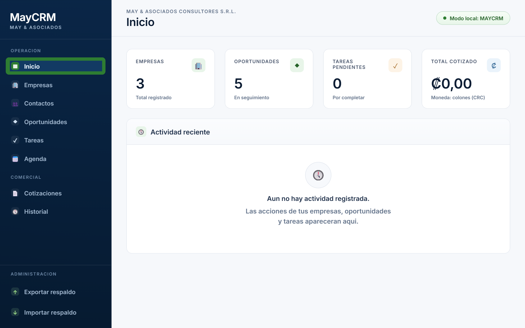
Task: Click the 'Actividad reciente' heading
Action: 180,132
